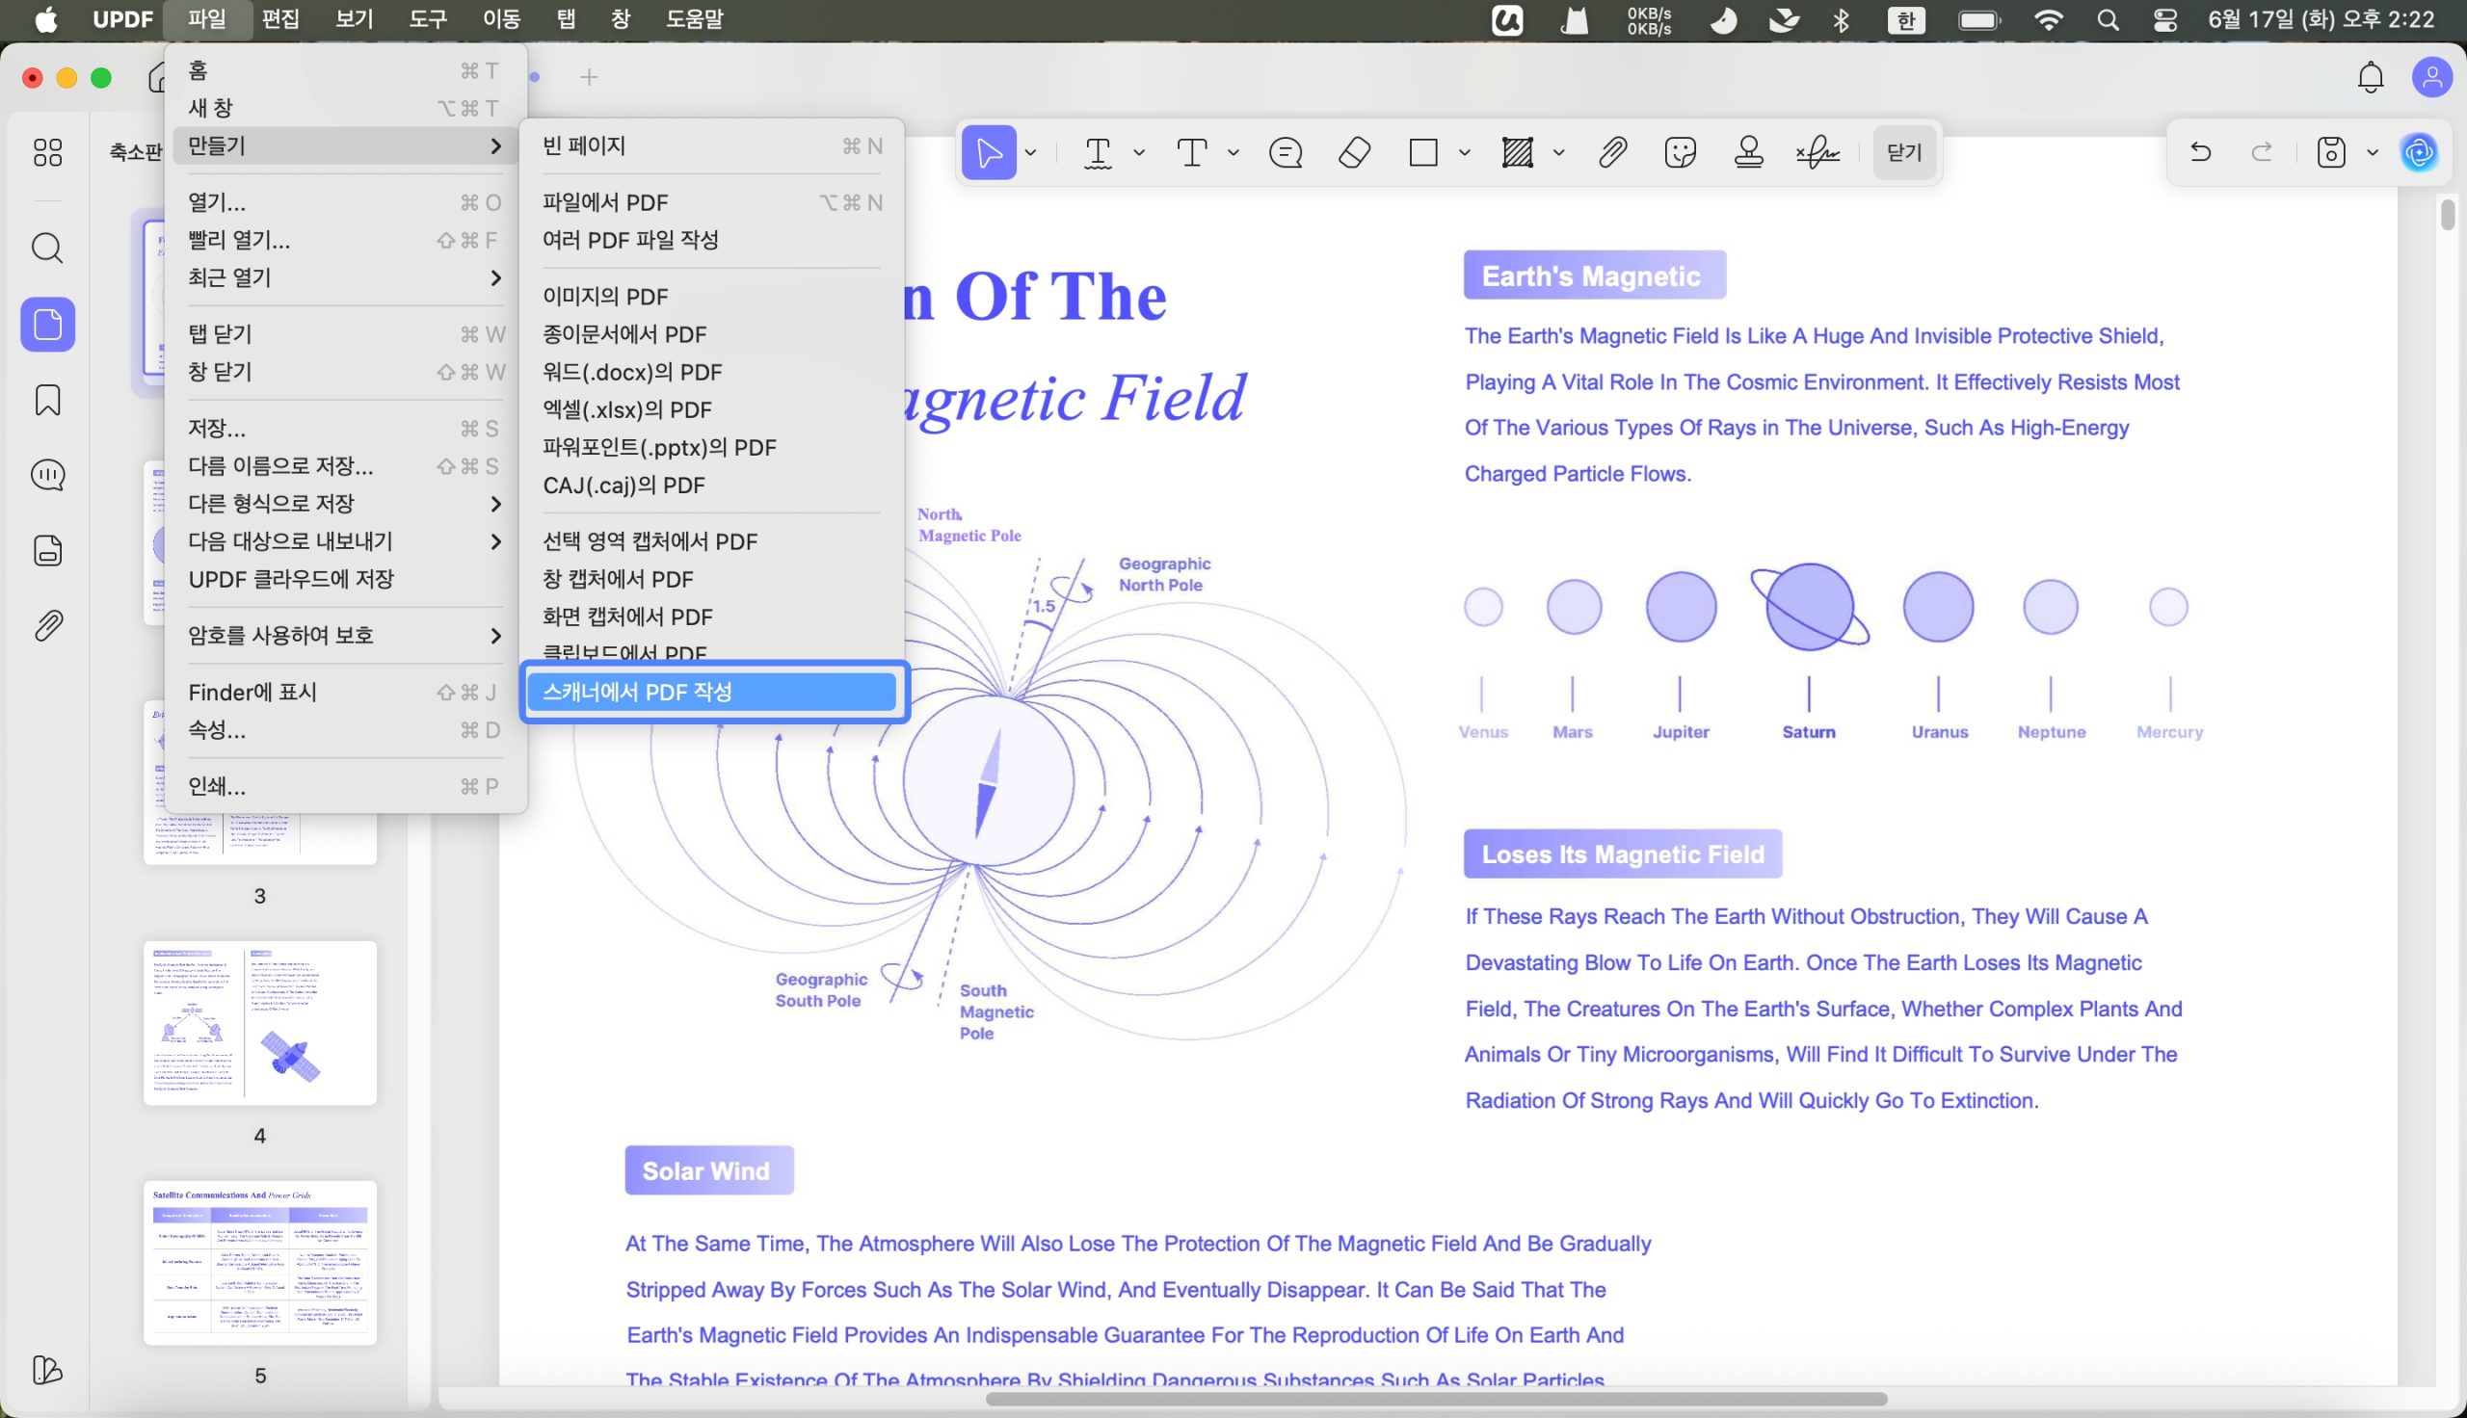Expand the 최근 열기 submenu
2467x1418 pixels.
pos(345,277)
